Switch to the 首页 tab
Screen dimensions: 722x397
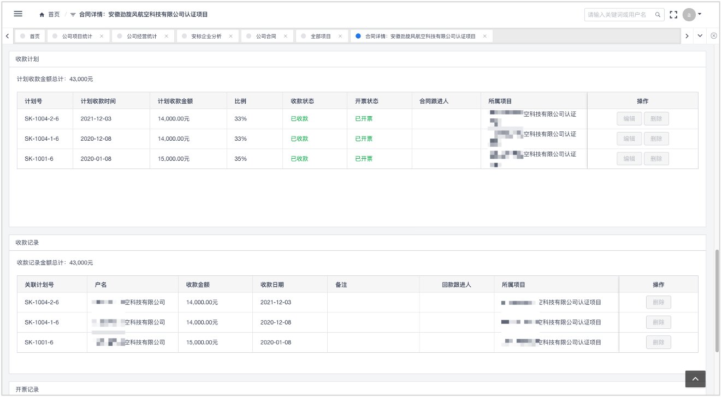click(x=30, y=37)
